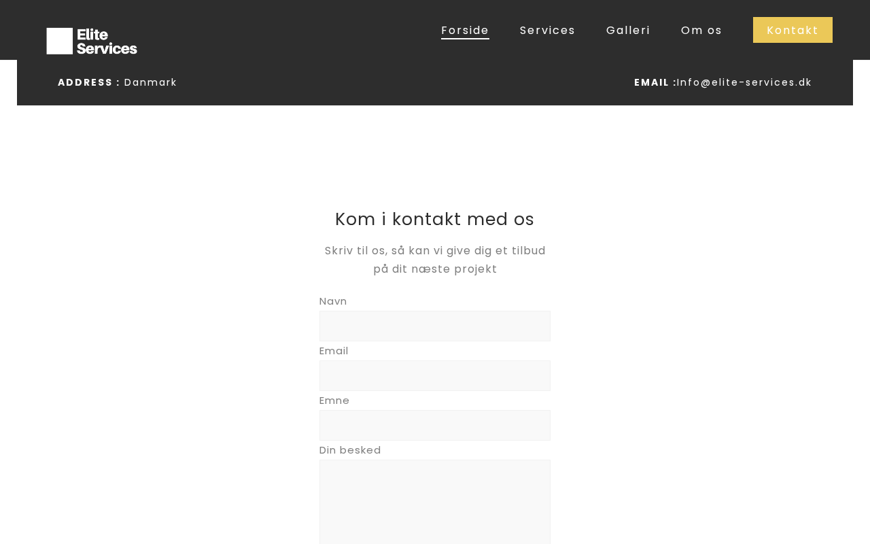Click the Din besked label

click(x=350, y=450)
